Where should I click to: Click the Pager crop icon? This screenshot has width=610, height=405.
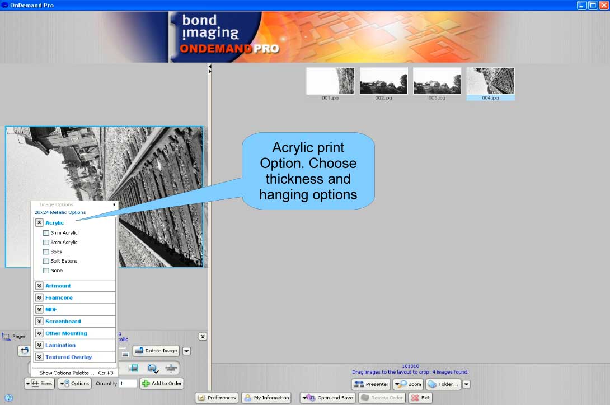coord(7,337)
